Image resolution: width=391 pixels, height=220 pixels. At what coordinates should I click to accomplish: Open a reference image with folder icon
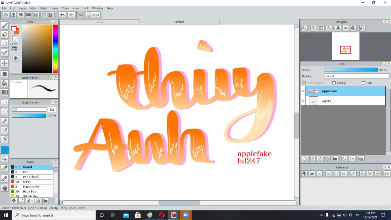point(312,174)
